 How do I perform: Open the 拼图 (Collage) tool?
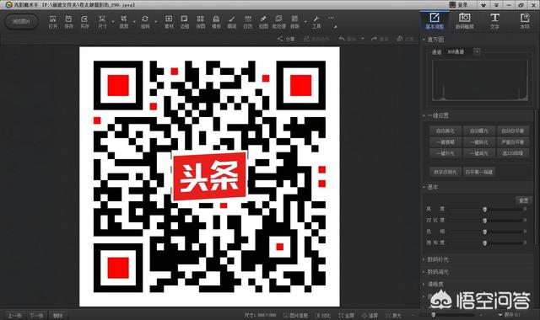point(201,22)
